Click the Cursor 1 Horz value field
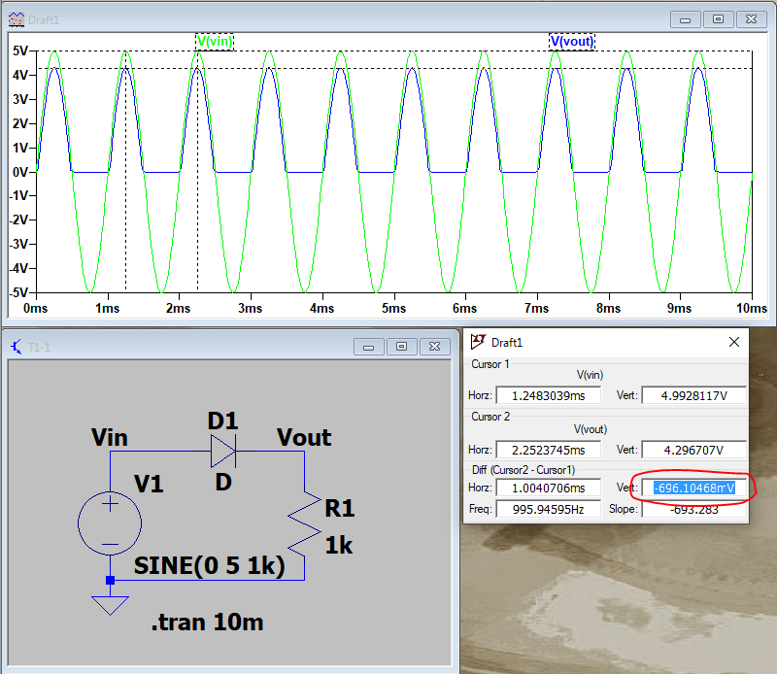The image size is (777, 674). [546, 395]
